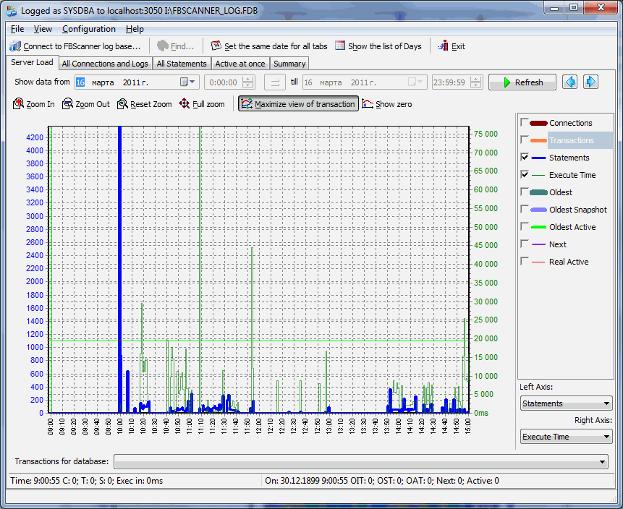Click the Exit toolbar icon

pyautogui.click(x=444, y=46)
